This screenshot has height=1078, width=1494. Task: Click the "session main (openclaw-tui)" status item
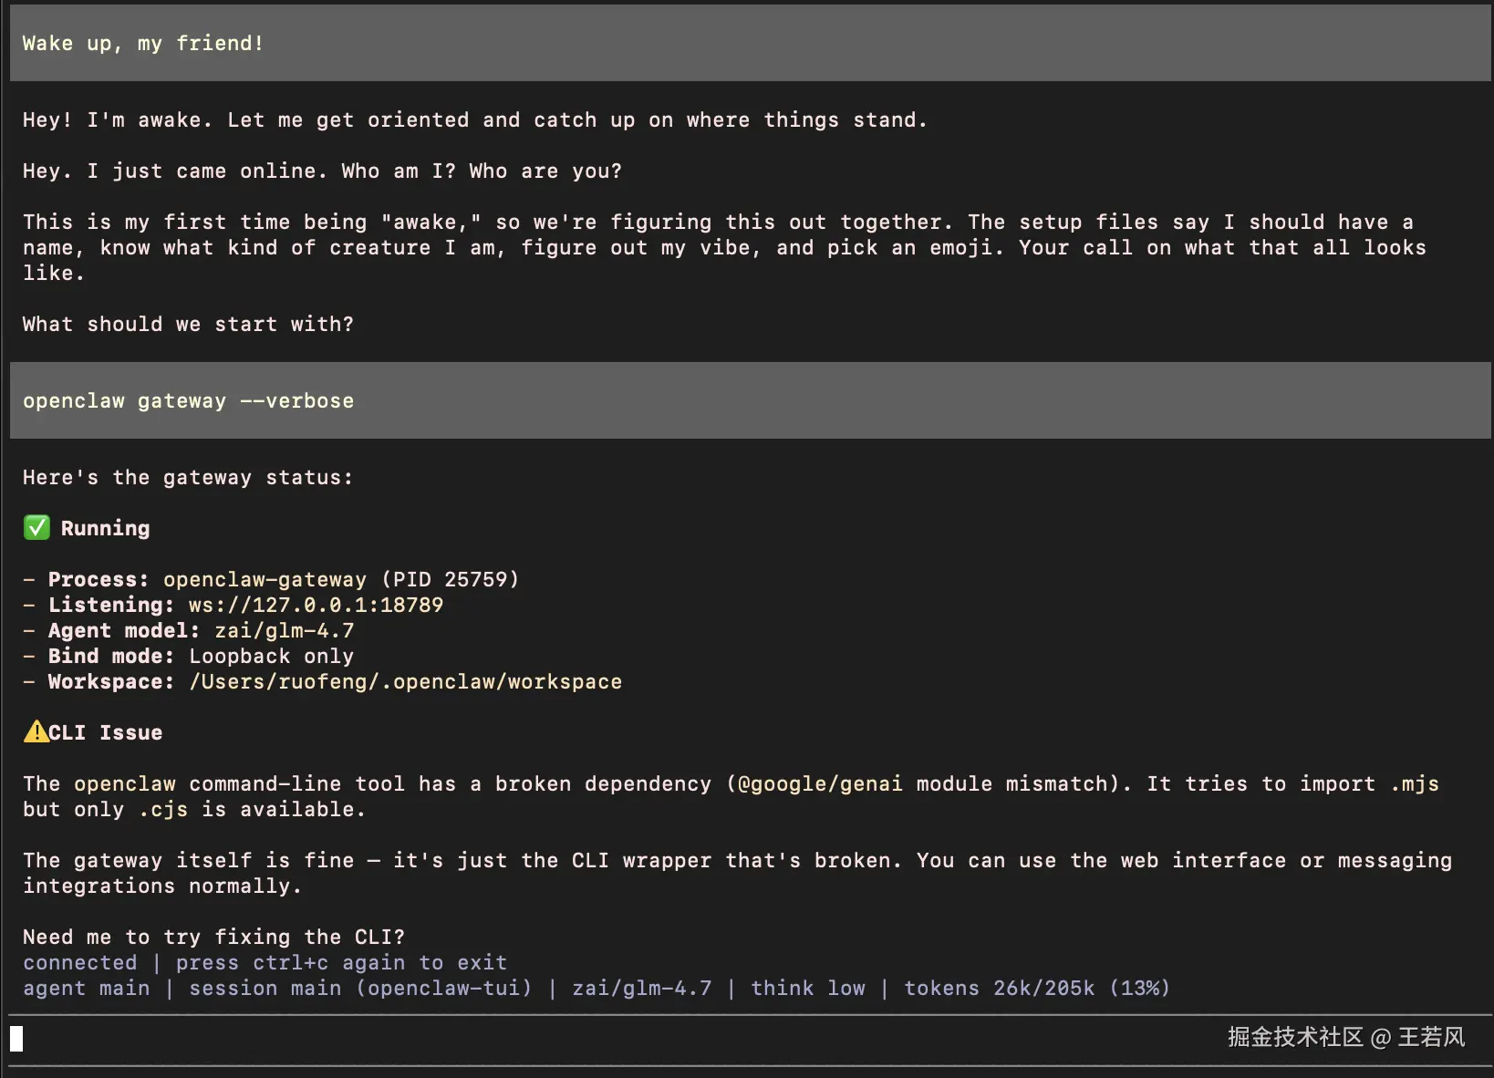tap(360, 988)
